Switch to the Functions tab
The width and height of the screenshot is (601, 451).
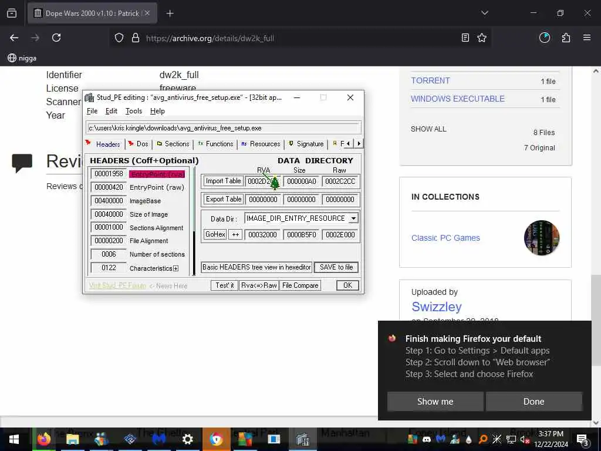coord(215,144)
